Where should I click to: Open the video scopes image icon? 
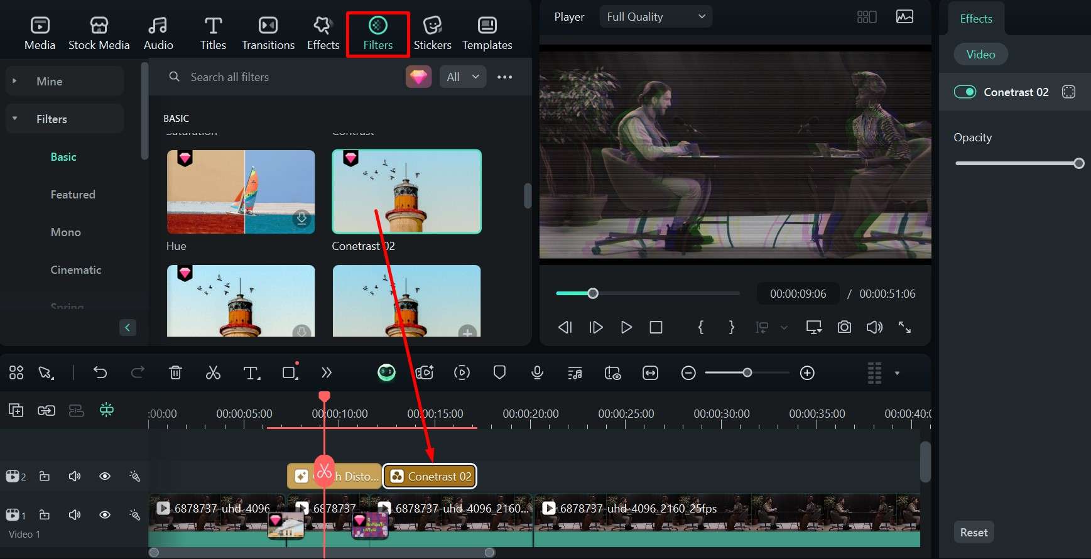[x=904, y=17]
